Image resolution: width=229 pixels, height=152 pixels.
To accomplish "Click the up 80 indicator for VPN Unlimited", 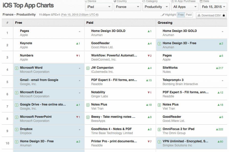I will tap(220, 142).
